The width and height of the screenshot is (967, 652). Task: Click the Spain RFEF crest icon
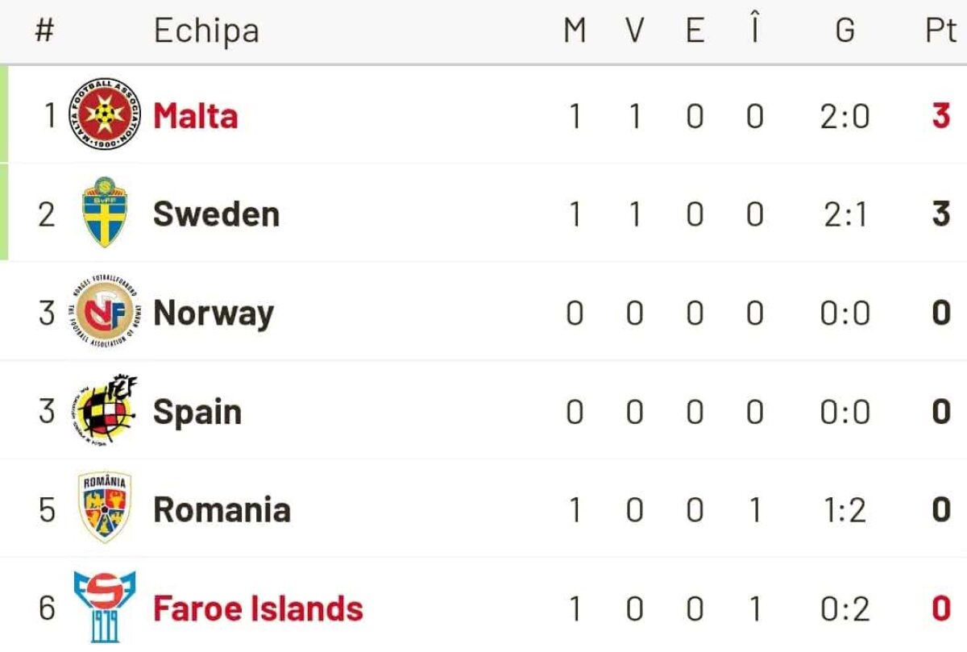[x=105, y=411]
